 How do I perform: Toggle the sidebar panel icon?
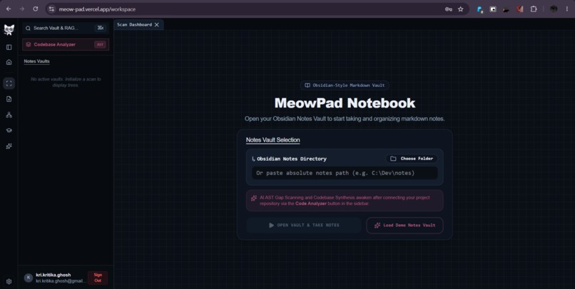click(9, 47)
